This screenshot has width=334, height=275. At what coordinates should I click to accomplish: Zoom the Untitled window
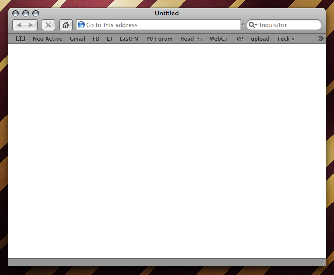[x=36, y=14]
